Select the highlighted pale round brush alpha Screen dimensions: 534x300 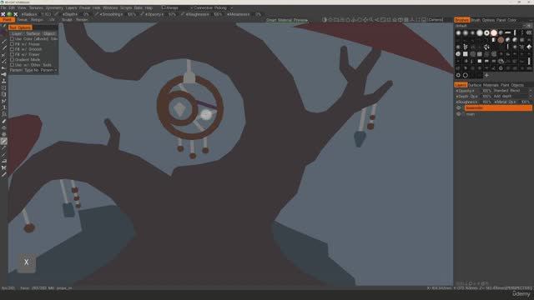[494, 33]
